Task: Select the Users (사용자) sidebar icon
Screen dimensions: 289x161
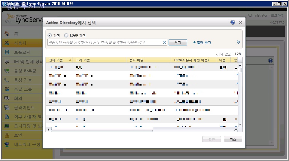Action: pyautogui.click(x=7, y=43)
